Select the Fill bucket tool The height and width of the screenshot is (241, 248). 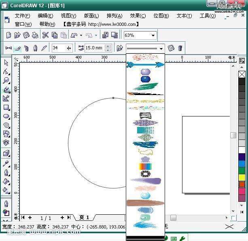tap(6, 182)
